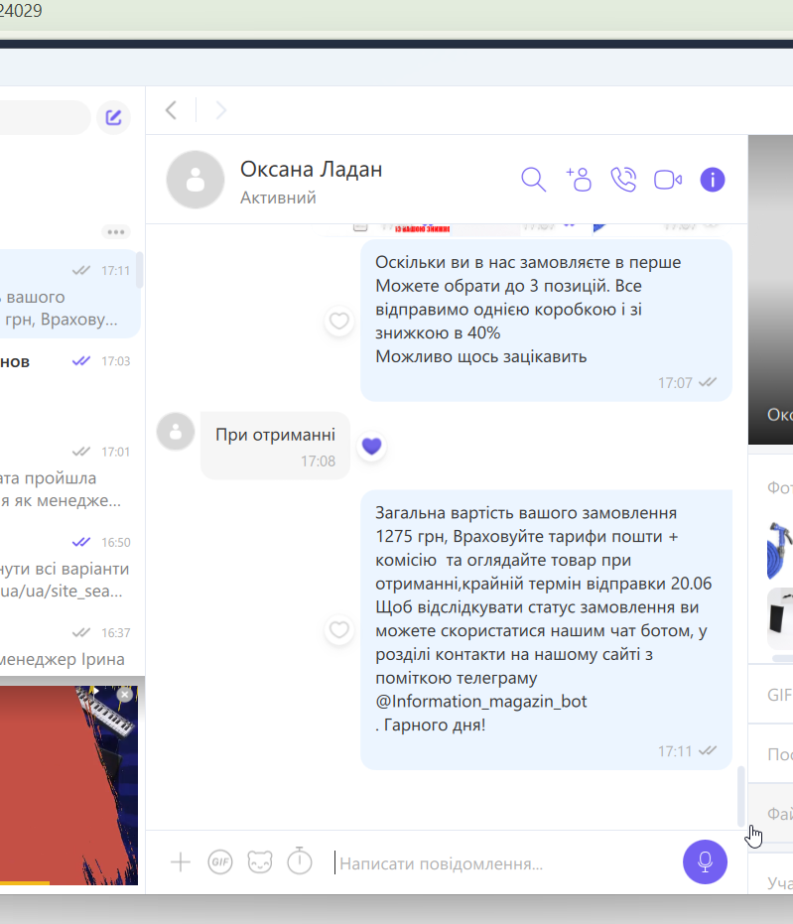Go back with the left arrow
Screen dimensions: 793x924
coord(172,110)
